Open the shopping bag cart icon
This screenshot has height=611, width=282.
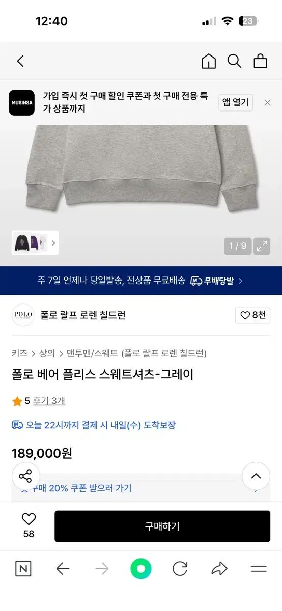260,61
